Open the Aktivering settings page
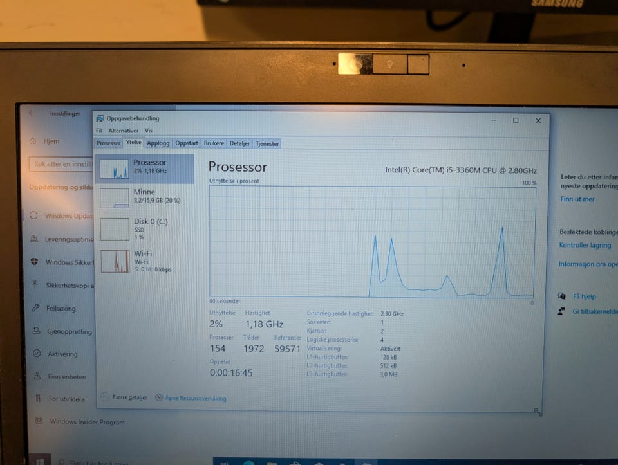Screen dimensions: 618x465 (62, 354)
